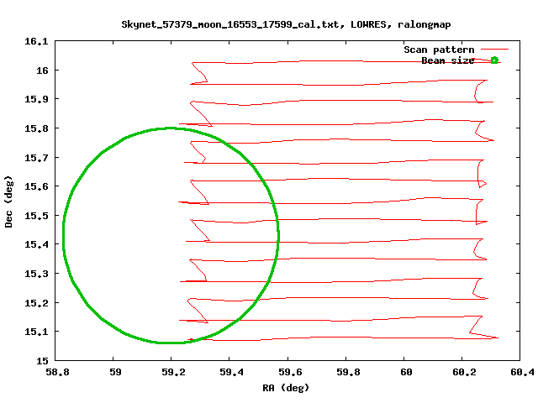
Task: Click x-axis tick label 58.8
Action: pos(57,372)
